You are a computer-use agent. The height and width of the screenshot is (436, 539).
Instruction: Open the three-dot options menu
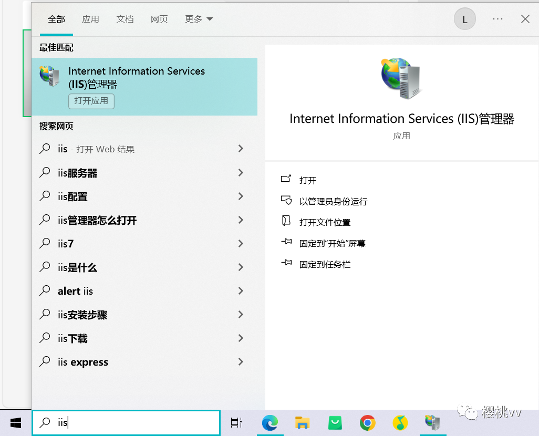(497, 19)
